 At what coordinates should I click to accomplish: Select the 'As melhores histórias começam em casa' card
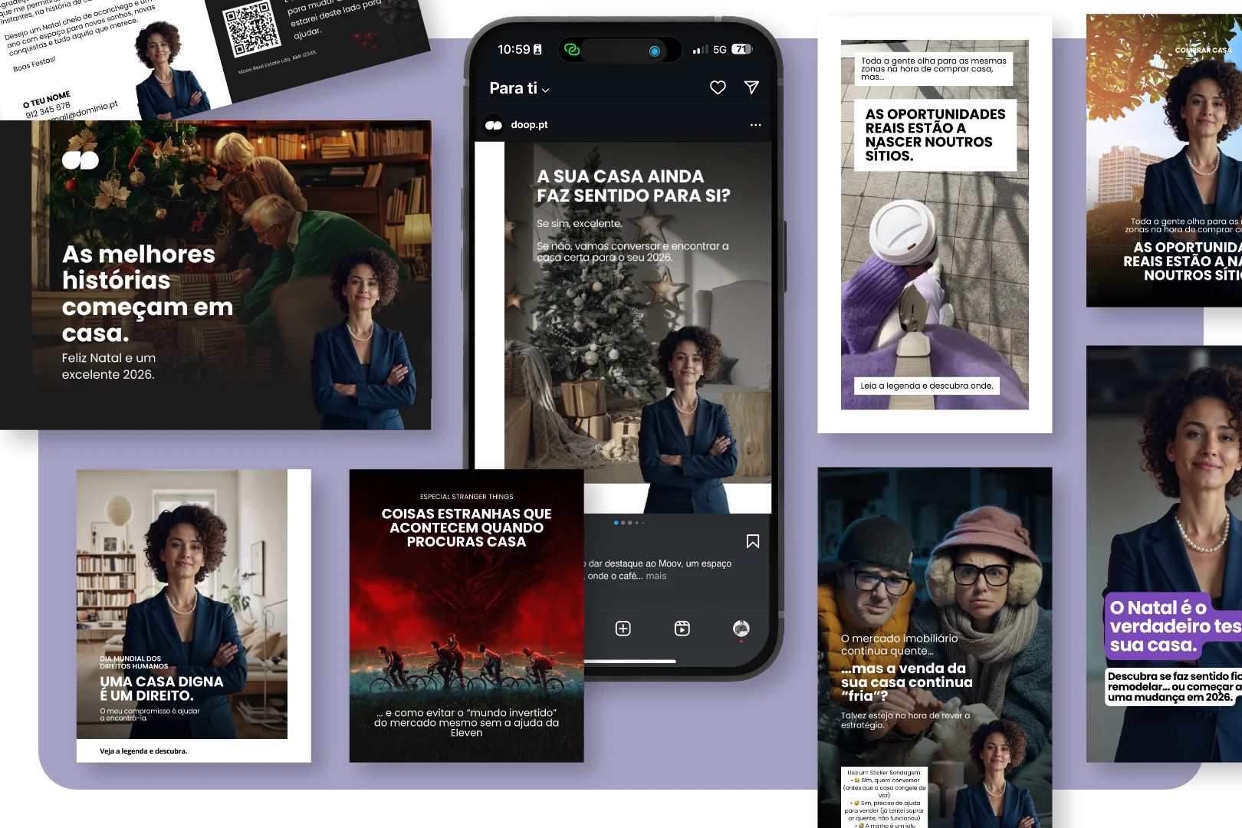coord(215,274)
